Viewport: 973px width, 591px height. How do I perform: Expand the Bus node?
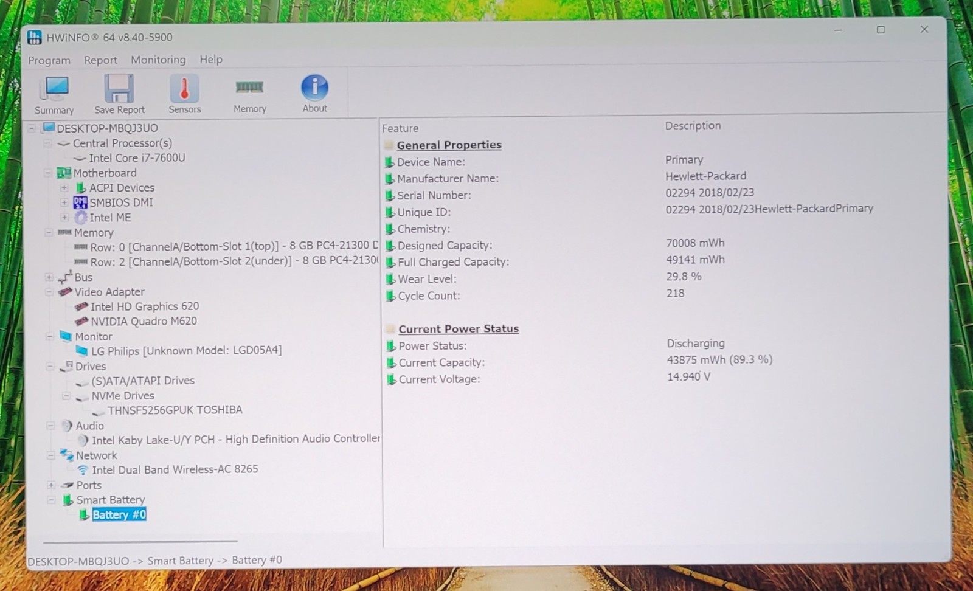point(49,277)
